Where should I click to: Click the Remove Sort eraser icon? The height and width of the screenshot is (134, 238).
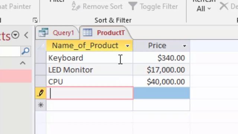(76, 6)
